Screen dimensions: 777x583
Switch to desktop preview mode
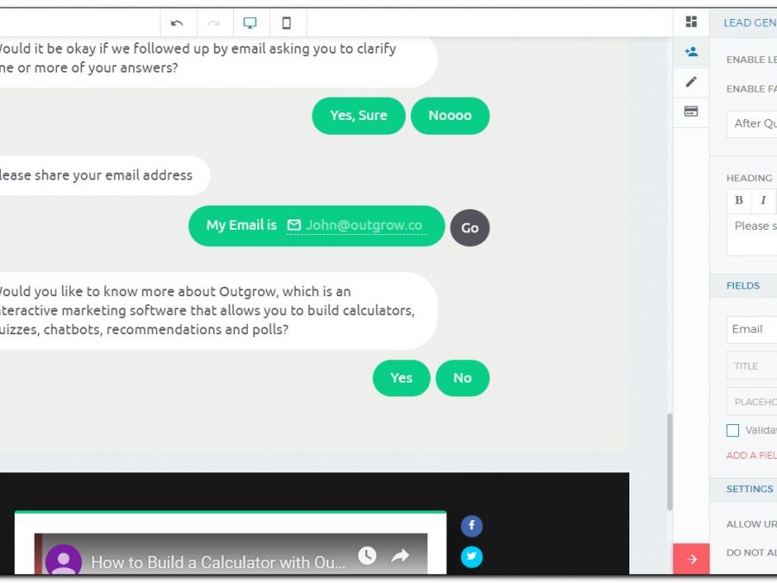point(250,23)
